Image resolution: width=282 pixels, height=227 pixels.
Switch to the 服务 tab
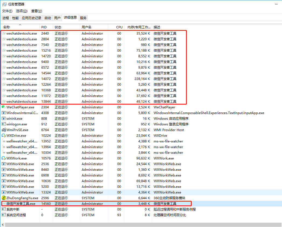coord(83,18)
